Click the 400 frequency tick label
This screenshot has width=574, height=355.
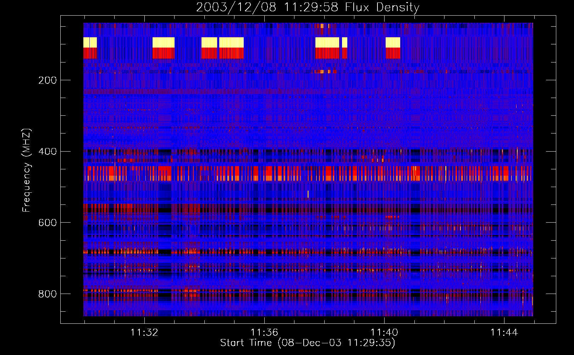point(48,152)
